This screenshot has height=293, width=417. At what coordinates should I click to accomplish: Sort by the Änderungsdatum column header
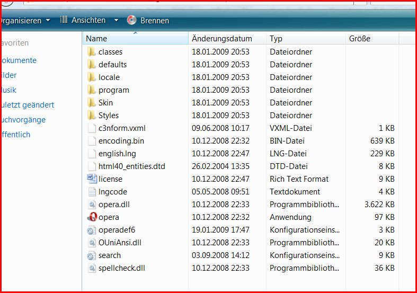click(x=227, y=39)
